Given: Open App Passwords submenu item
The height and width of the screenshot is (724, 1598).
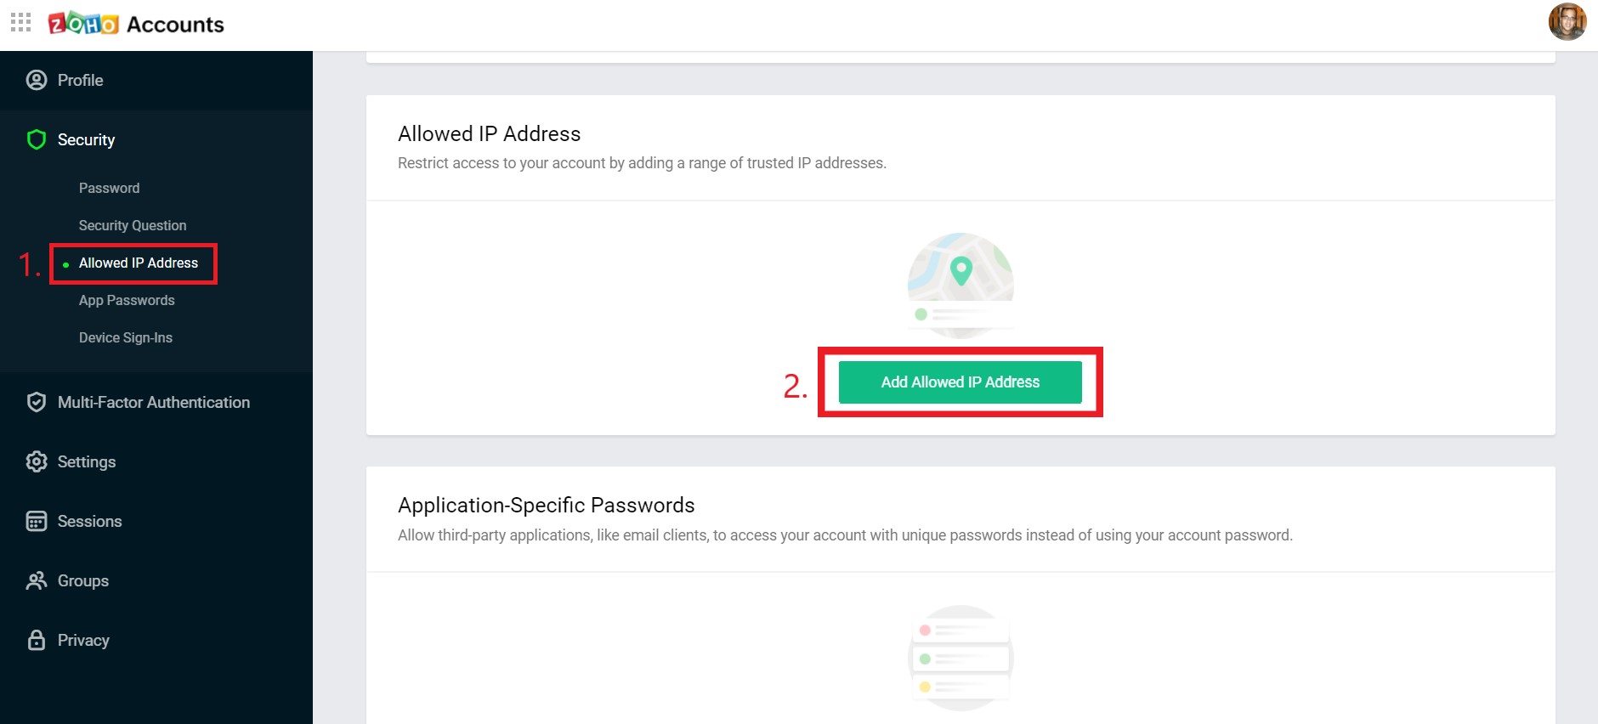Looking at the screenshot, I should [x=127, y=300].
